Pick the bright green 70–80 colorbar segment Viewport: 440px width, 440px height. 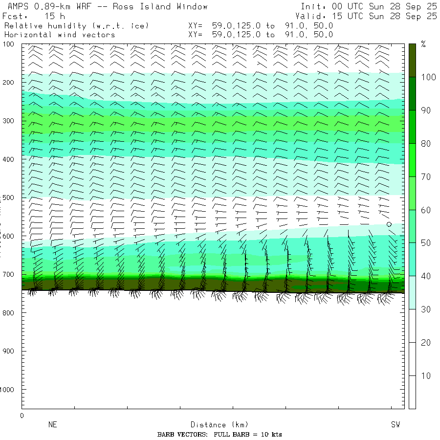tap(412, 160)
